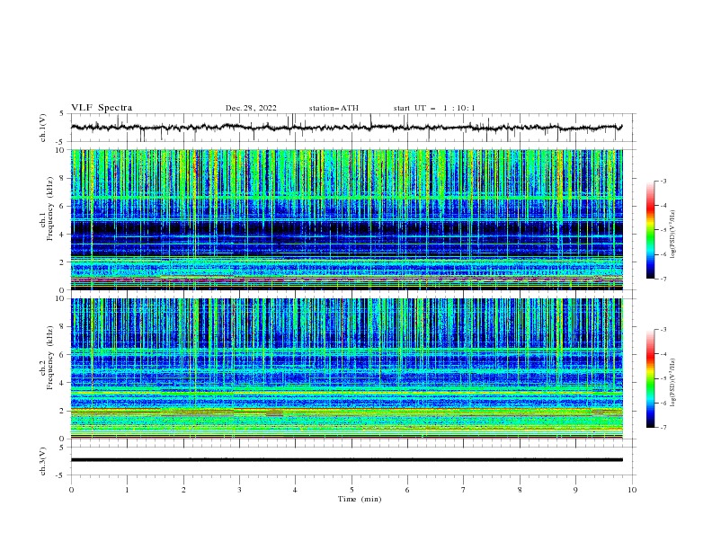Image resolution: width=712 pixels, height=550 pixels.
Task: Click the "station=ATH" header text
Action: tap(334, 108)
